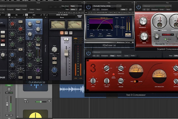
Task: Click Undo in the CLA MixHub window
Action: point(32,10)
